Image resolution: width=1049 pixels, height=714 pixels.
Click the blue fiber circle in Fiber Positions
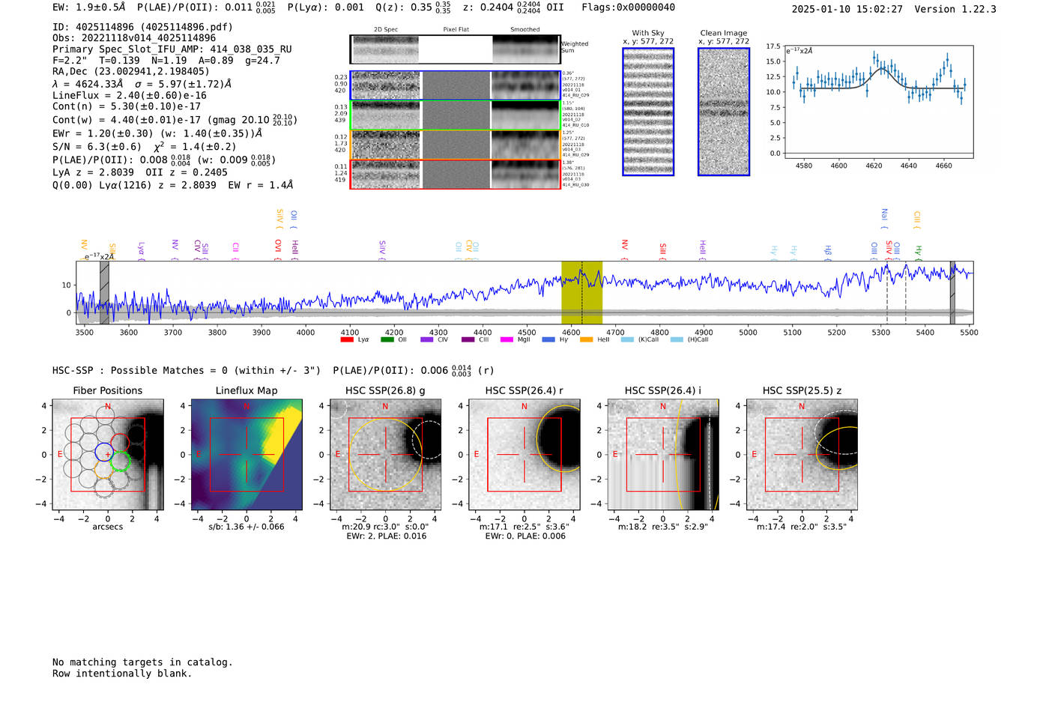(103, 452)
